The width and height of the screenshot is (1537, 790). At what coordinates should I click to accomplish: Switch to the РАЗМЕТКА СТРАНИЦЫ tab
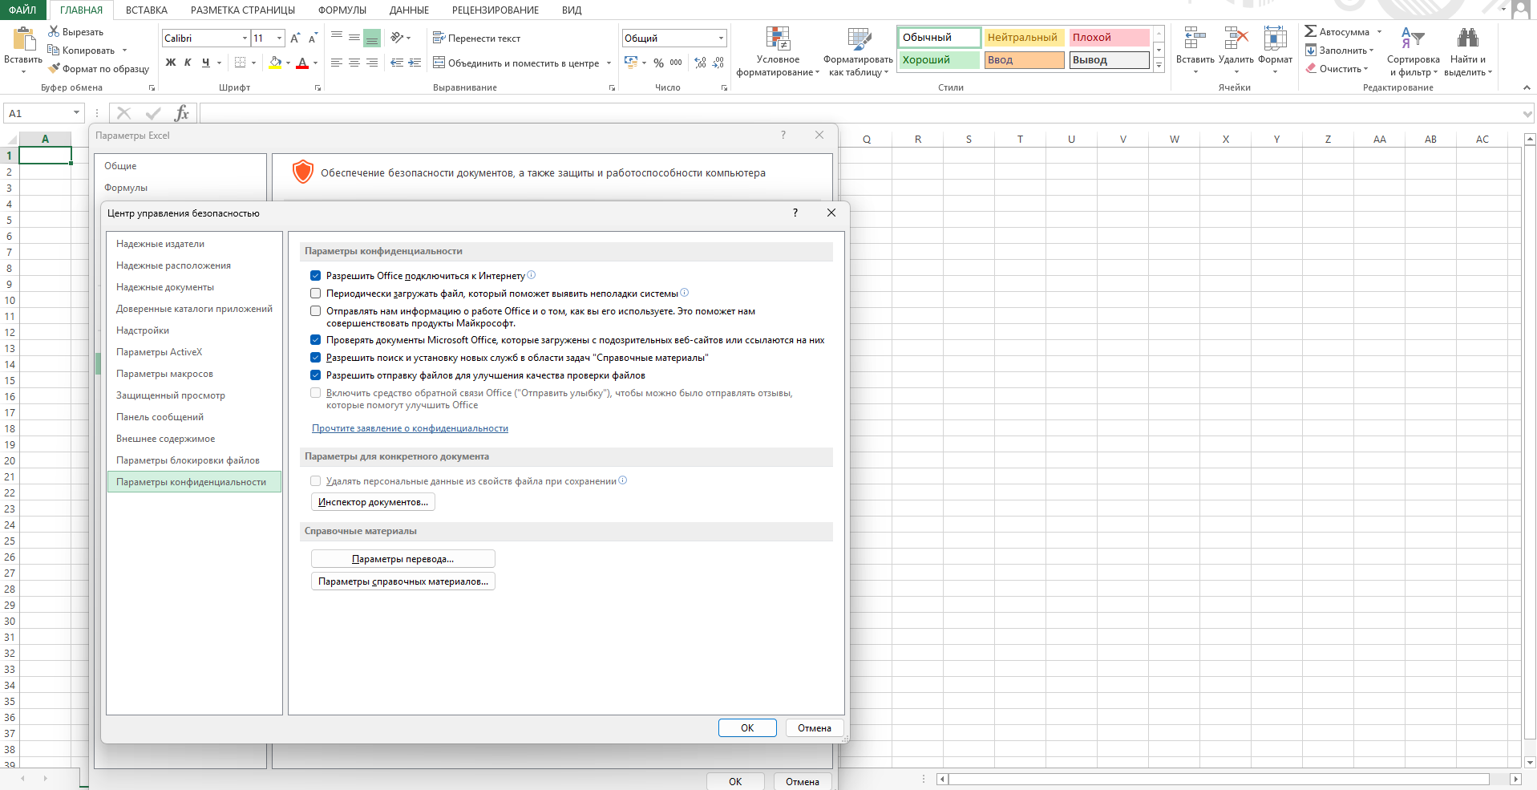[x=243, y=10]
